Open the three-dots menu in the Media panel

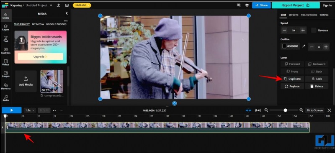66,21
